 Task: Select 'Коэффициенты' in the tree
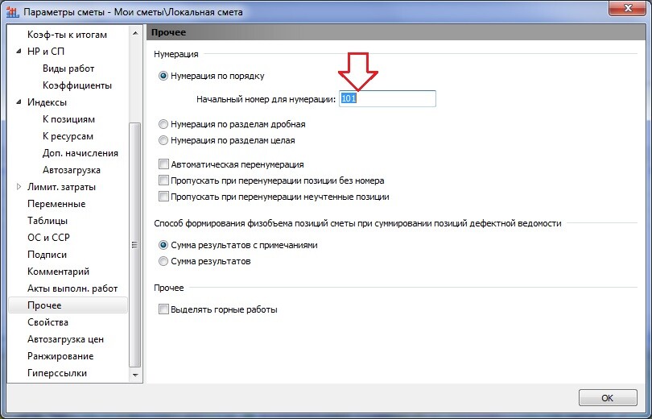(77, 85)
